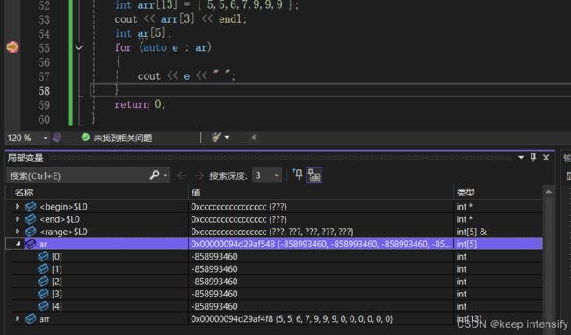
Task: Click the search back arrow
Action: tap(183, 176)
